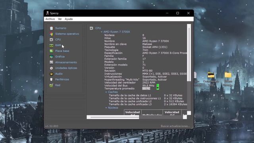This screenshot has width=254, height=143.
Task: Click the Speccy title bar app icon
Action: 48,13
